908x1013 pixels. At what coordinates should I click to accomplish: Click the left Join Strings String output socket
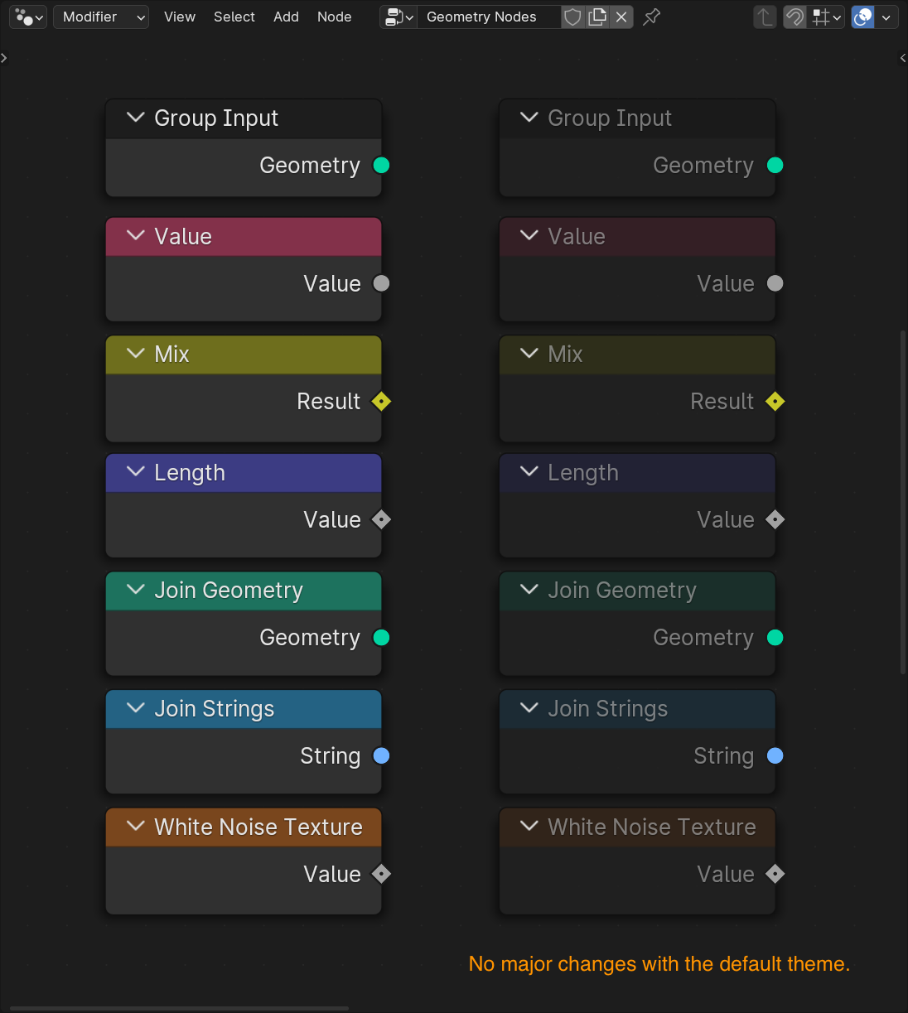[381, 755]
